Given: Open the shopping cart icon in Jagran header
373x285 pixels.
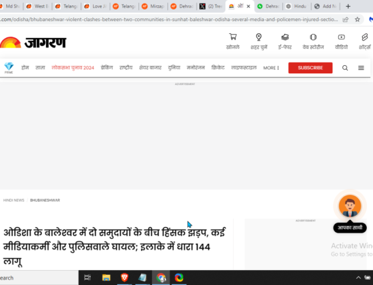Looking at the screenshot, I should click(x=233, y=37).
